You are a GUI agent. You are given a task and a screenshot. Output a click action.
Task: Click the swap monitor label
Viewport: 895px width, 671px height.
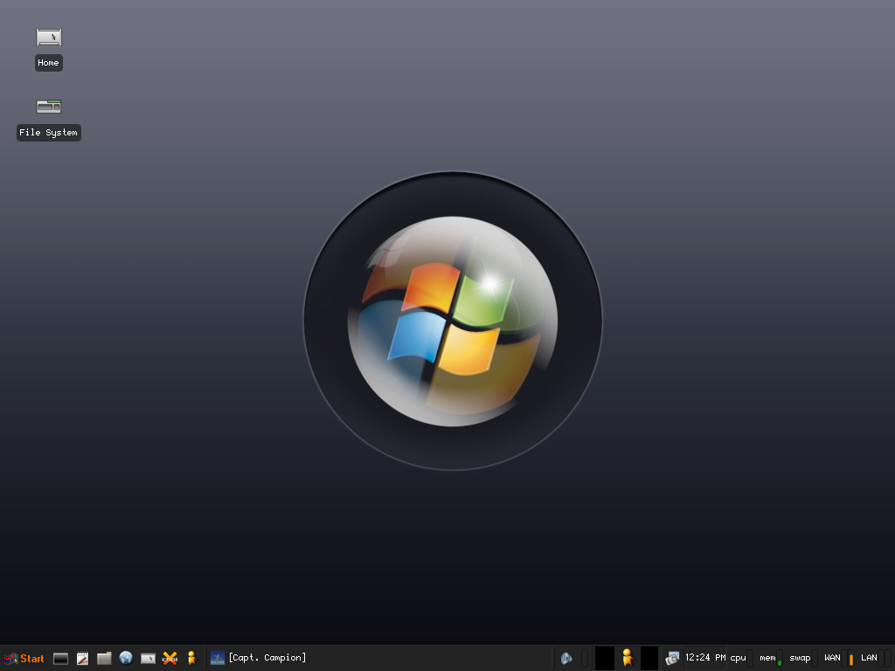pyautogui.click(x=800, y=658)
